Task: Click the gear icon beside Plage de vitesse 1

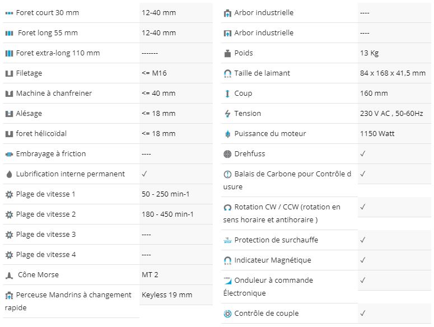Action: [x=9, y=194]
